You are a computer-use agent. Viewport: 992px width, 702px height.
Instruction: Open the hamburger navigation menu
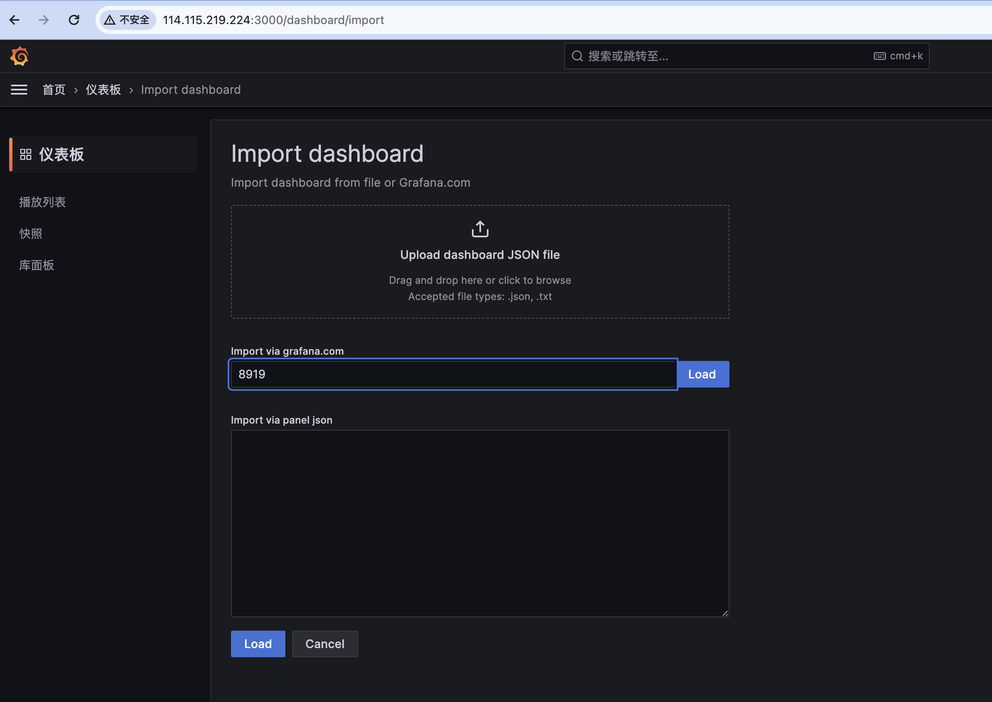tap(19, 90)
